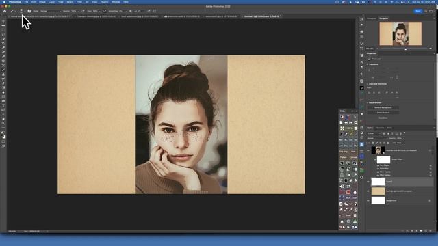The height and width of the screenshot is (246, 438).
Task: Open the File menu
Action: pos(26,2)
